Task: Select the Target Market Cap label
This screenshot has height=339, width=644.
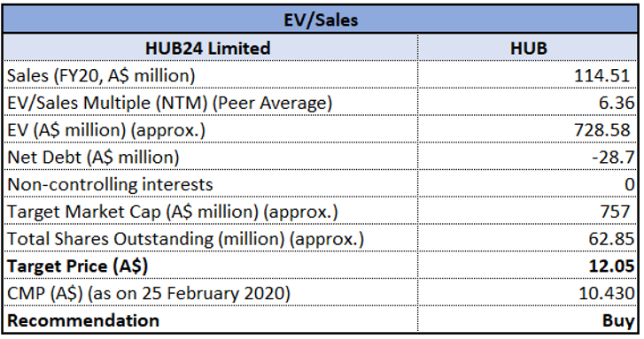Action: point(173,212)
